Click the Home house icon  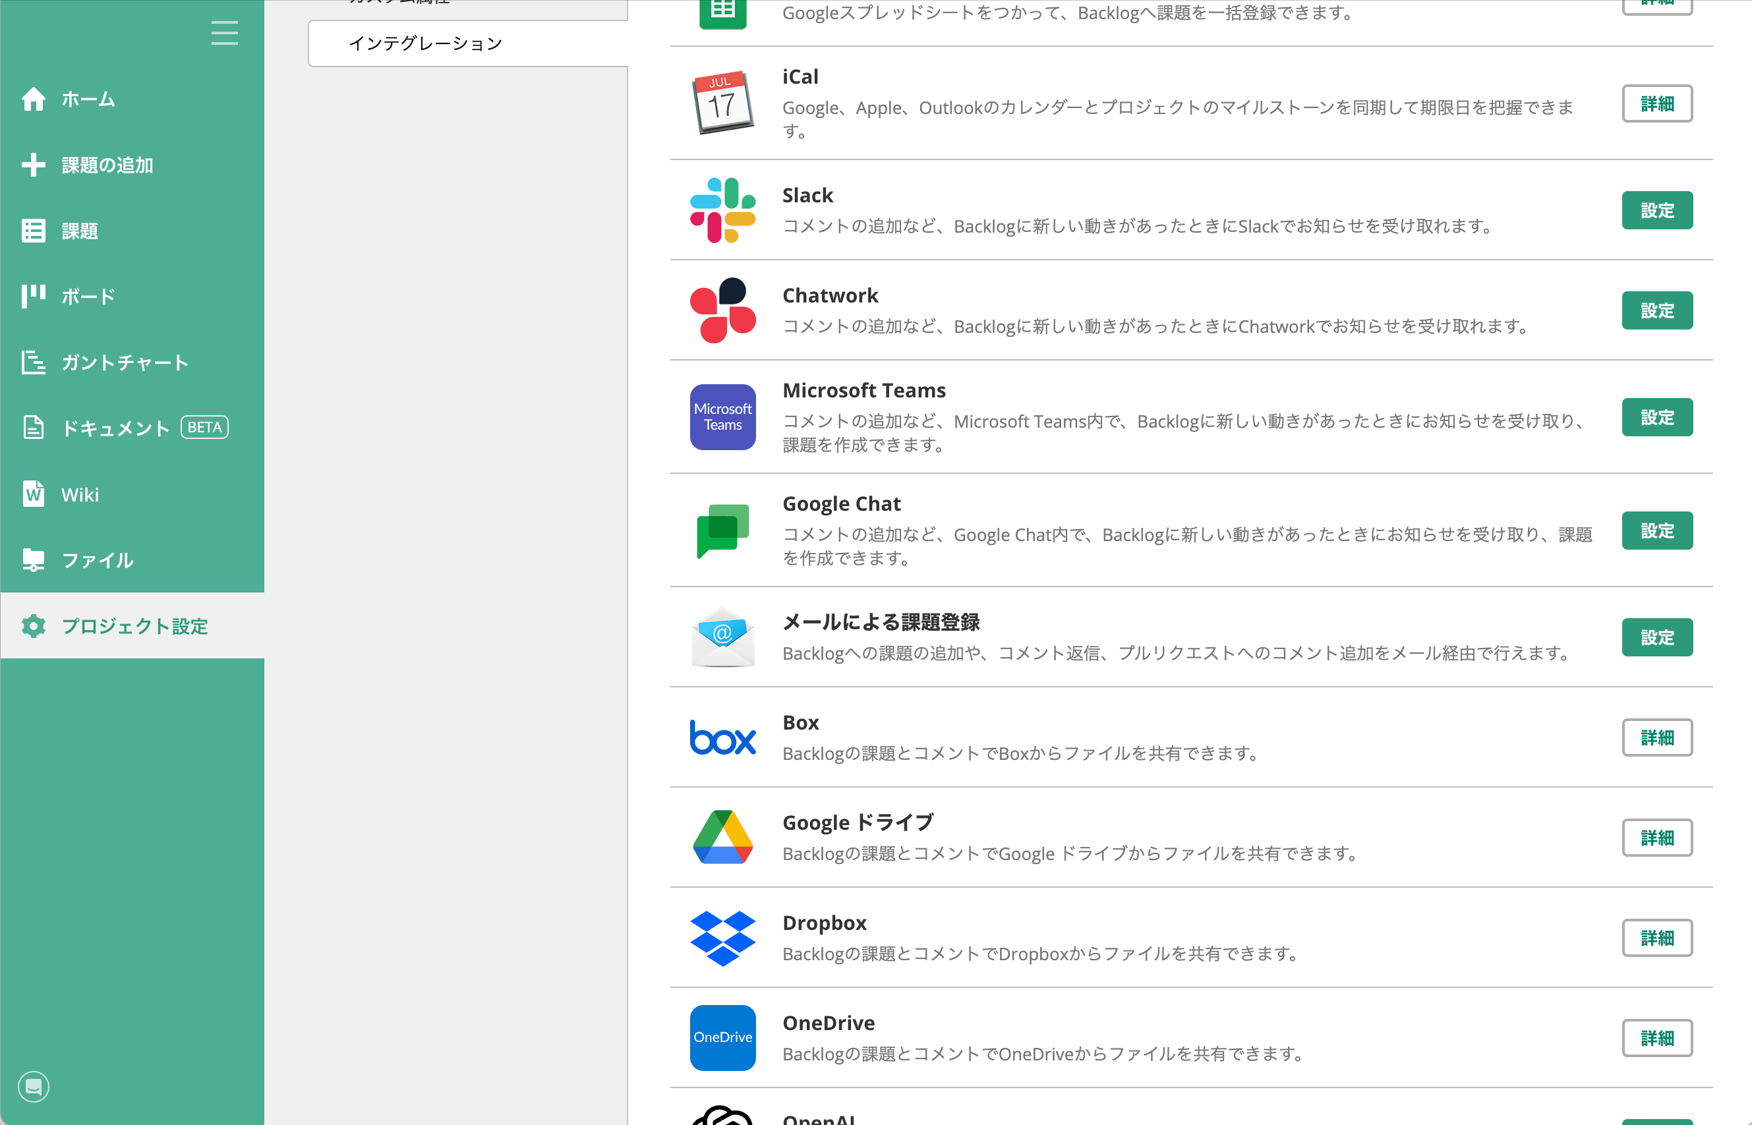click(34, 99)
